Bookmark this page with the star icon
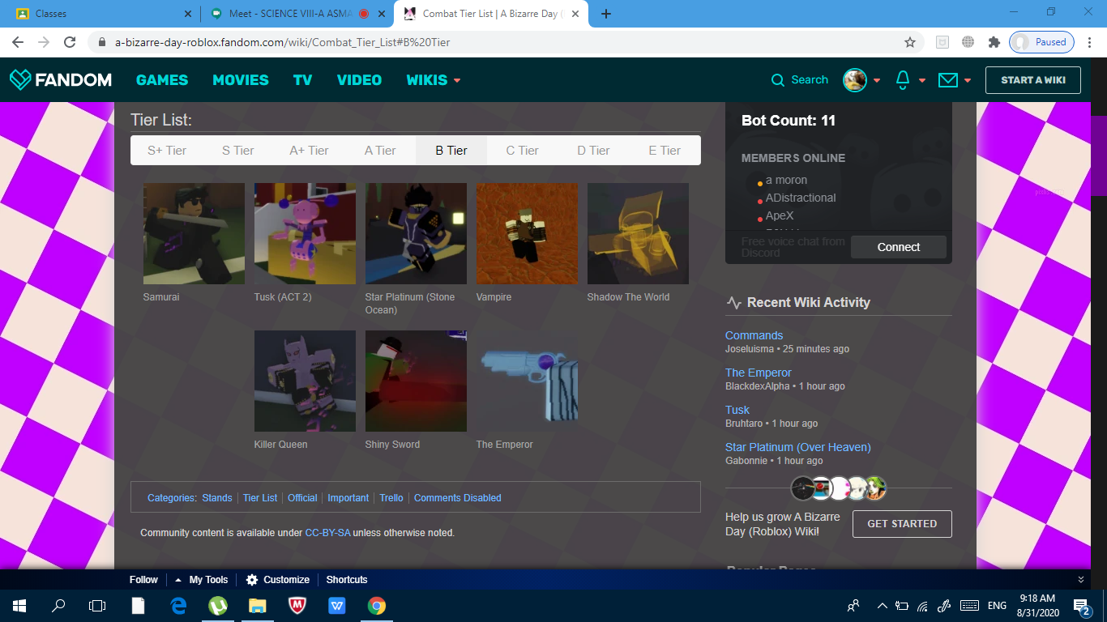This screenshot has height=622, width=1107. [x=910, y=42]
